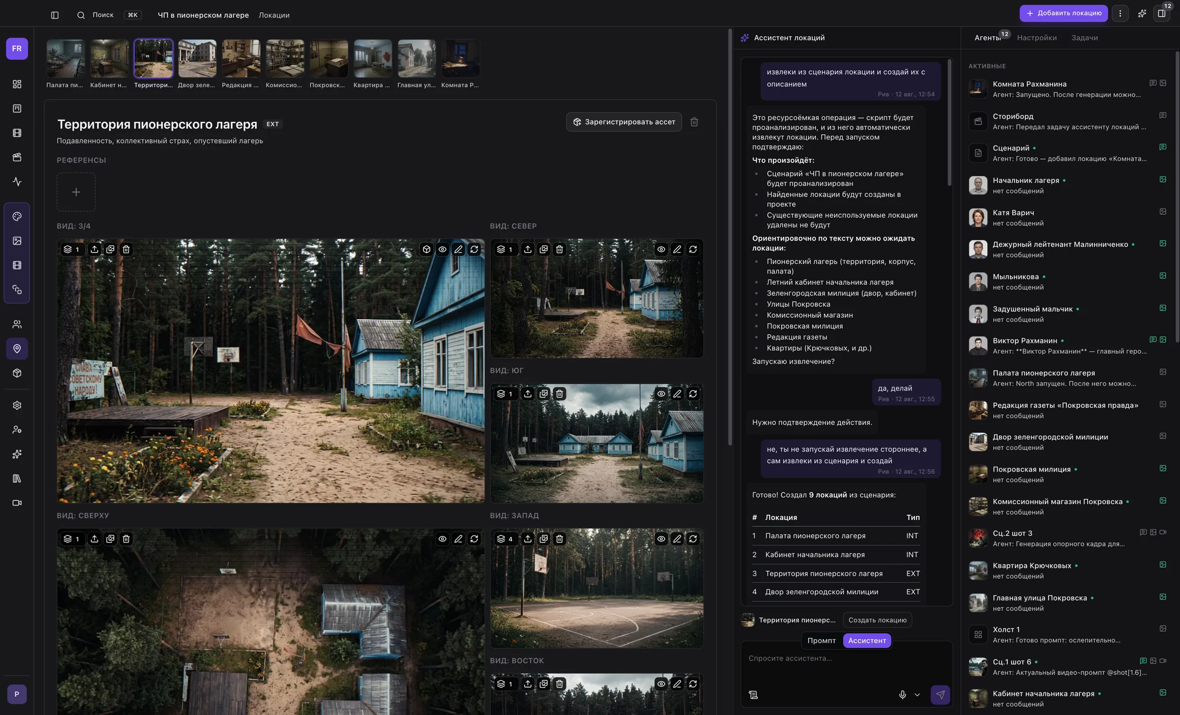
Task: Open the Локации breadcrumb link
Action: click(274, 15)
